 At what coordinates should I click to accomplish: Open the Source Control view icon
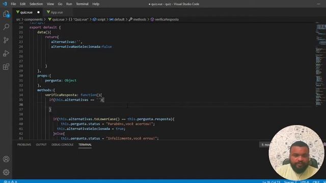click(x=6, y=40)
